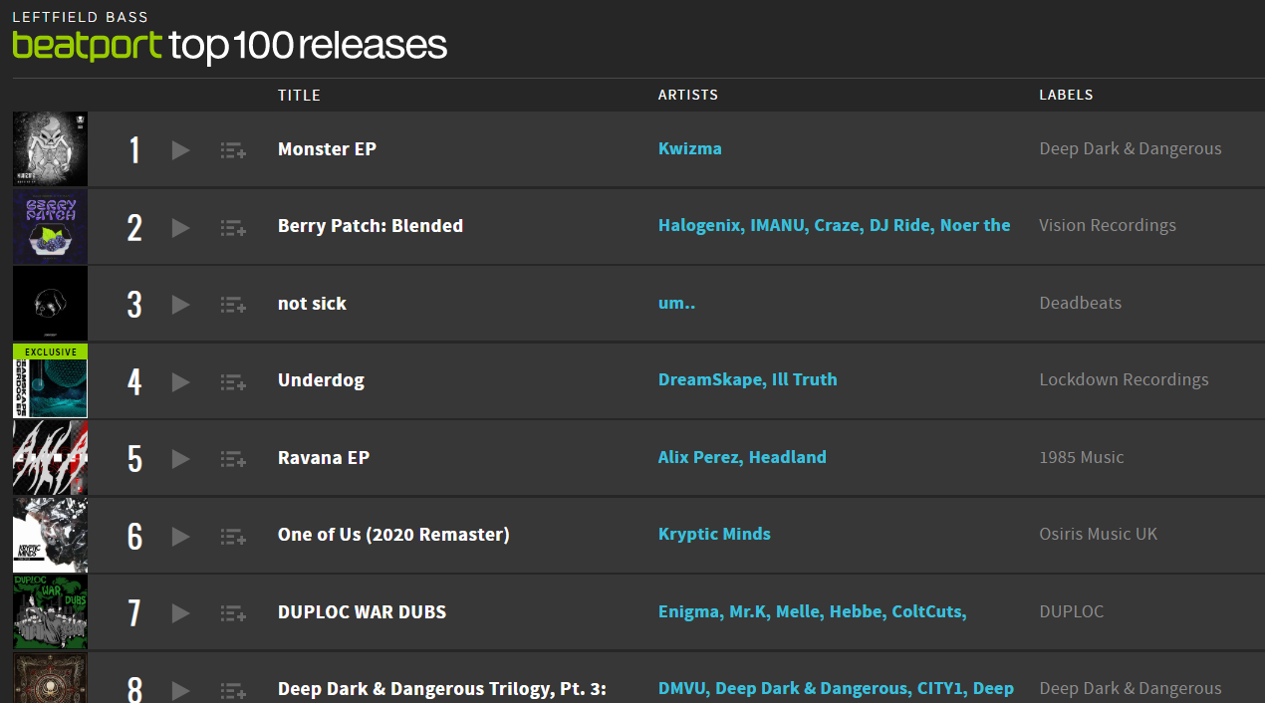Image resolution: width=1265 pixels, height=703 pixels.
Task: Visit the Vision Recordings label page
Action: pyautogui.click(x=1108, y=225)
